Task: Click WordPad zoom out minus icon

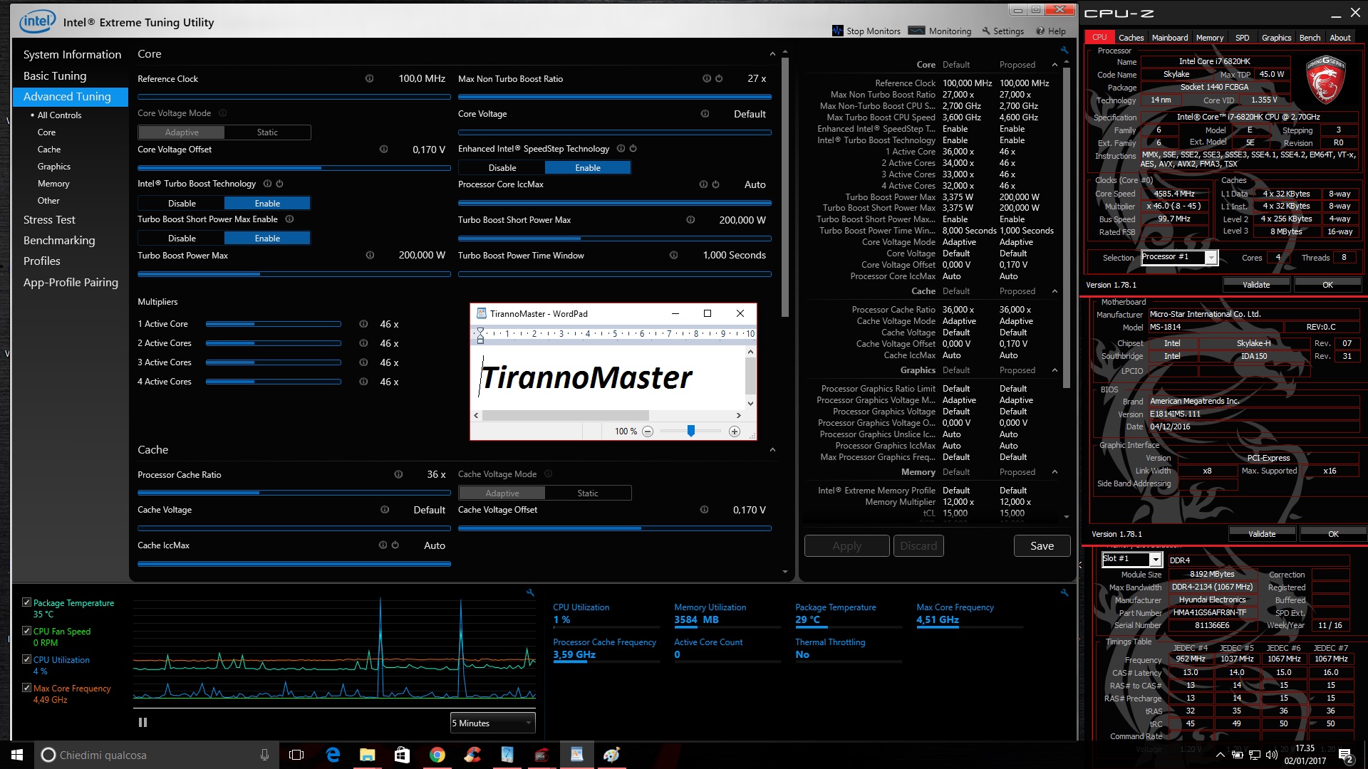Action: click(647, 431)
